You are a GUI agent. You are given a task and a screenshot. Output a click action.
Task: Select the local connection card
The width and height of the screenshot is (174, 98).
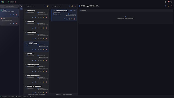pyautogui.click(x=9, y=21)
